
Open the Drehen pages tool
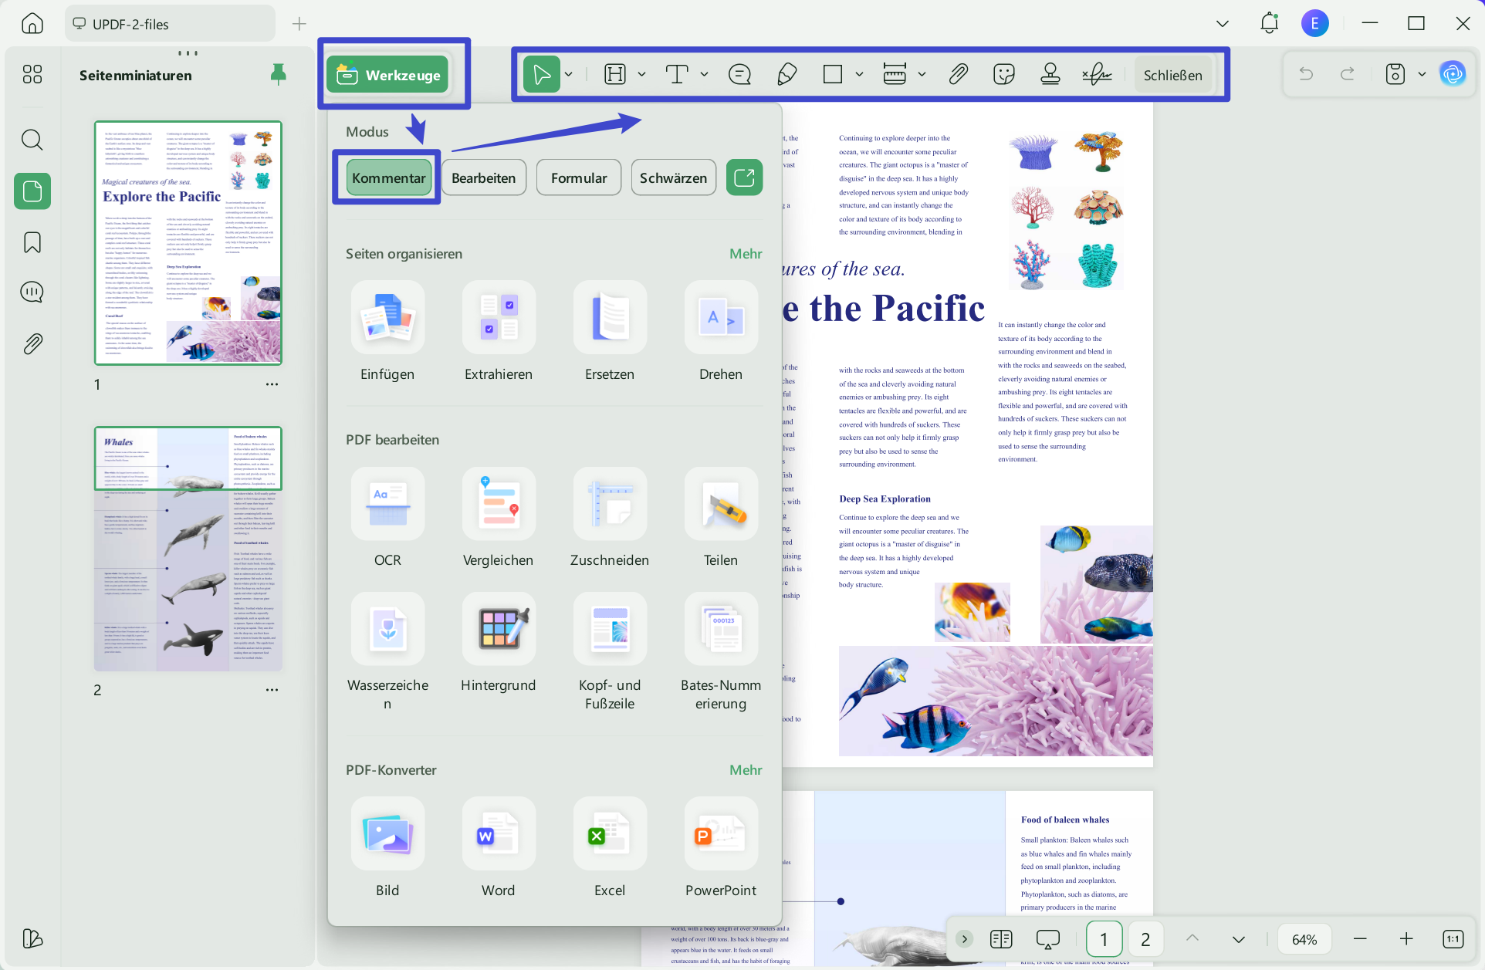pos(721,318)
